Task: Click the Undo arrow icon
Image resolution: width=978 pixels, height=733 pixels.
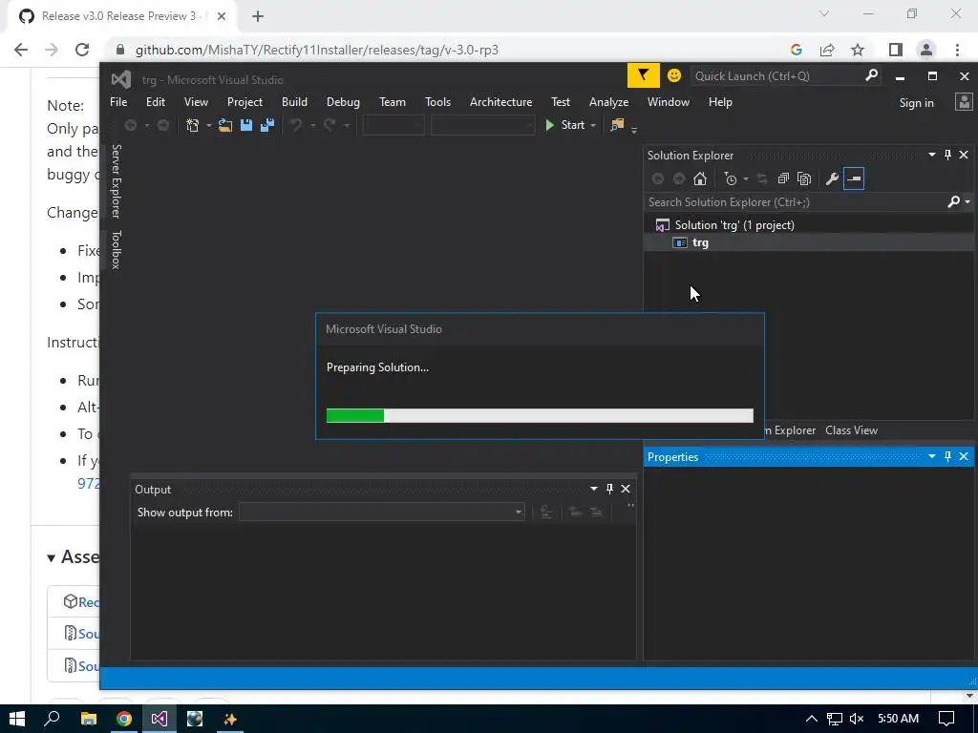Action: tap(296, 125)
